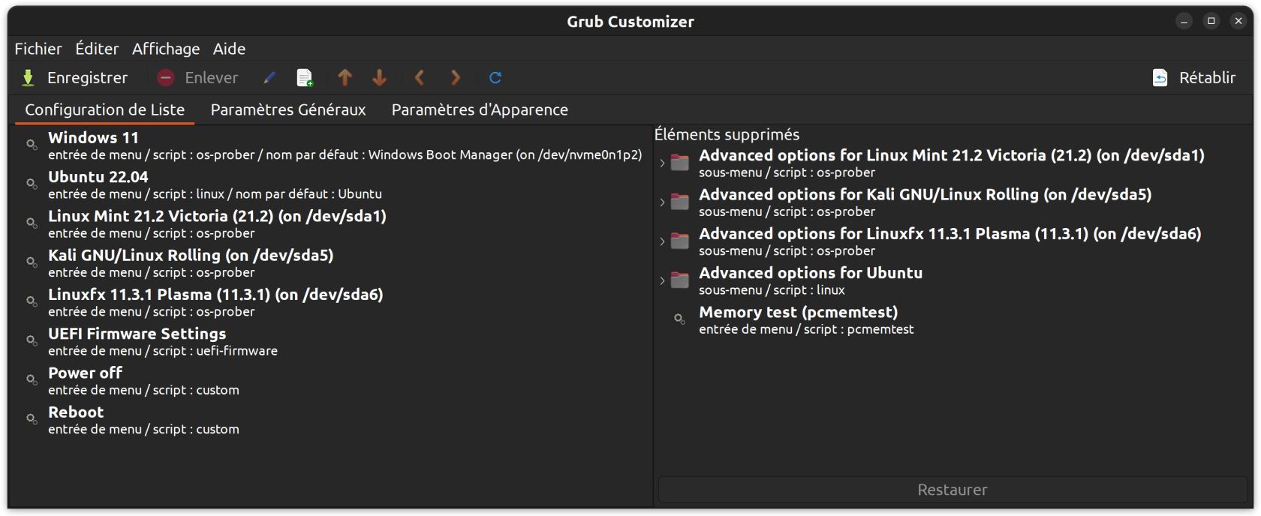The width and height of the screenshot is (1261, 516).
Task: Expand Advanced options for Linux Mint 21.2 submenu
Action: pos(662,163)
